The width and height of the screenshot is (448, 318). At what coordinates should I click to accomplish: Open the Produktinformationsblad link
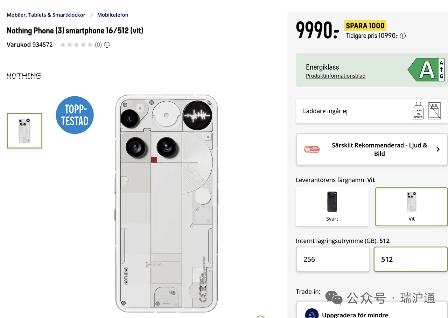point(336,76)
